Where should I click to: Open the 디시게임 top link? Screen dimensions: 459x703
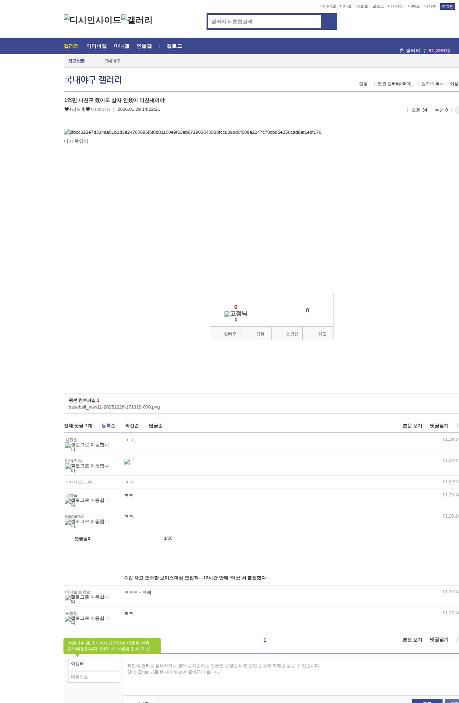point(396,6)
